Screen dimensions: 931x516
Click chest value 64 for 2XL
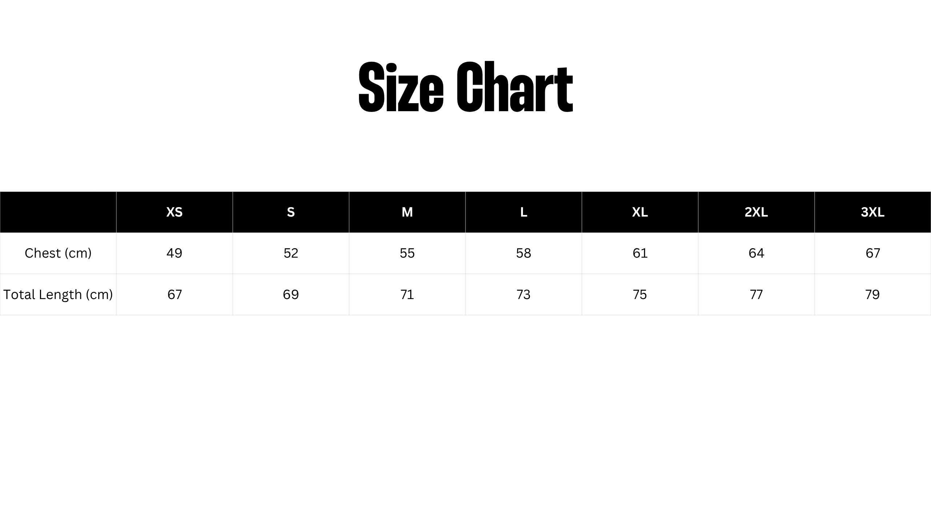pyautogui.click(x=756, y=253)
